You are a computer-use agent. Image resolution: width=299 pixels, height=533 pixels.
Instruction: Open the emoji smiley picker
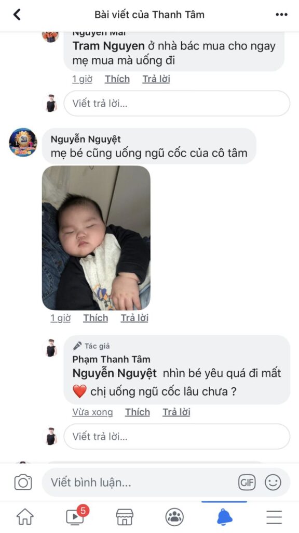[273, 483]
